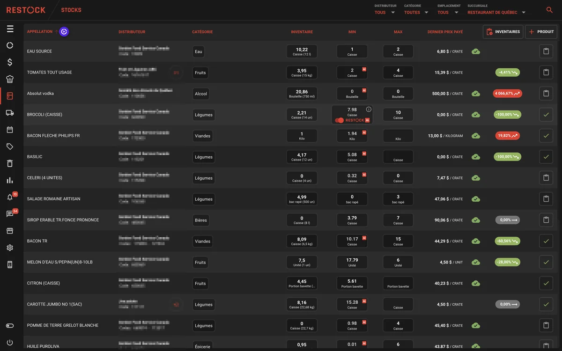
Task: Edit the max value 15 for BACON TR
Action: [x=398, y=241]
